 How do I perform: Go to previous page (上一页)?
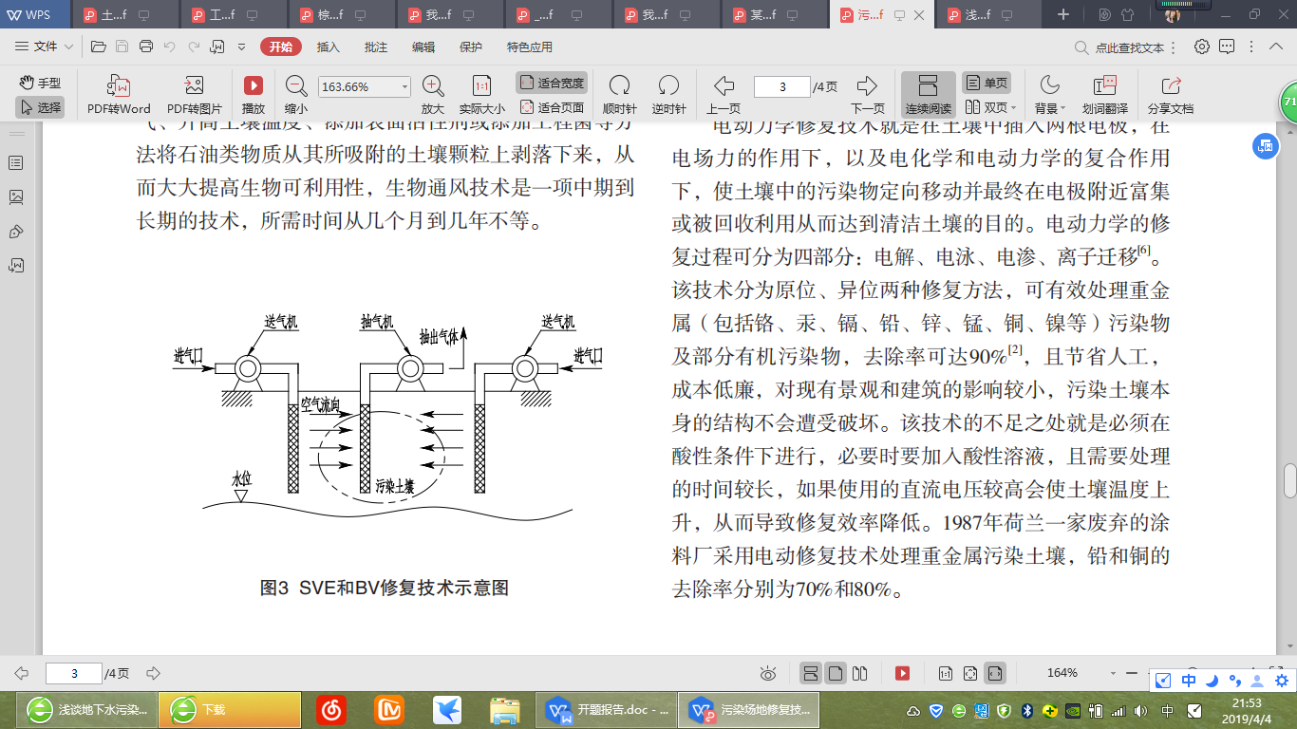(724, 94)
